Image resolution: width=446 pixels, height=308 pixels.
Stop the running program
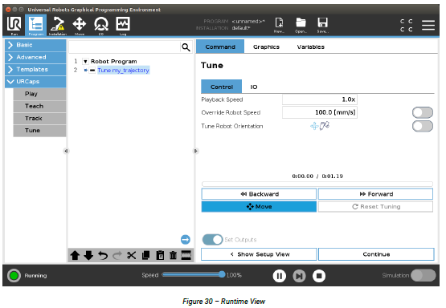coord(319,276)
